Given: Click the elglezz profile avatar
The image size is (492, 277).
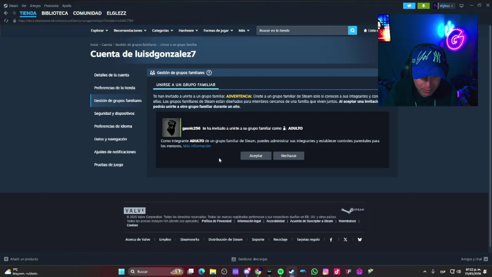Looking at the screenshot, I should [435, 6].
